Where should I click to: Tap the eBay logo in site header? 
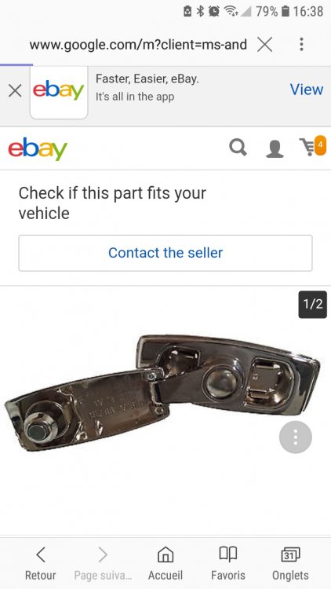38,148
